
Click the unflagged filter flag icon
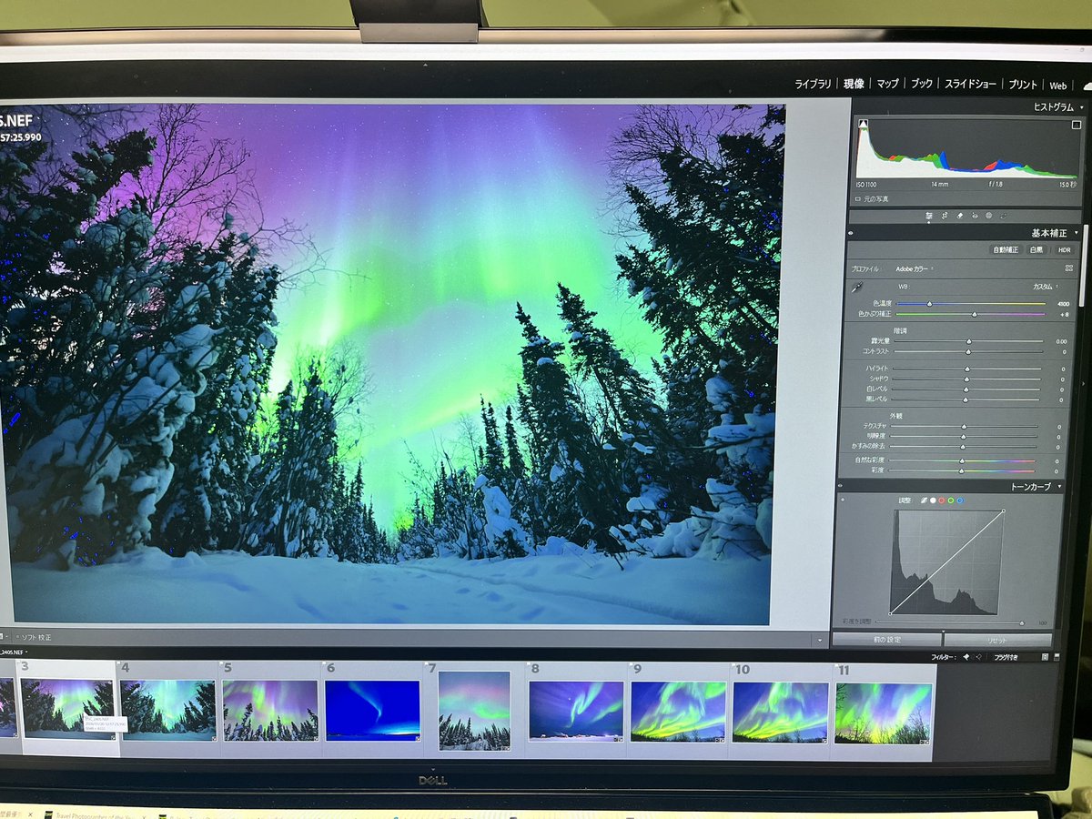tap(979, 656)
